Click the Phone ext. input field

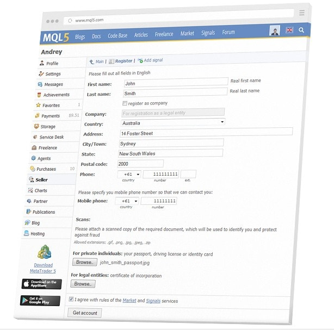[188, 174]
